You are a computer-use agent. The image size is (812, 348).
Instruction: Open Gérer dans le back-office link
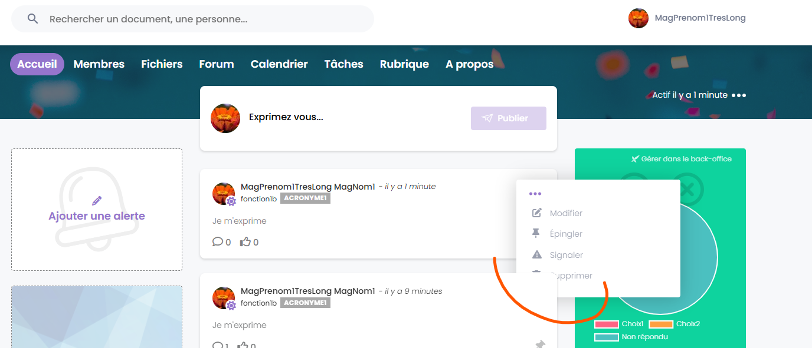[682, 159]
